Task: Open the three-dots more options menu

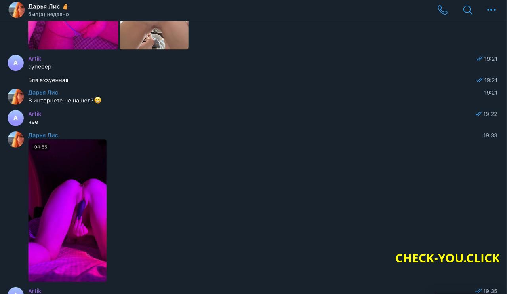Action: 491,10
